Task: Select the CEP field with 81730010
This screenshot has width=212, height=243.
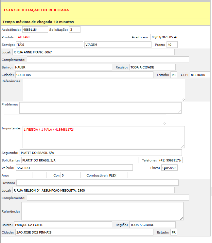Action: click(200, 75)
